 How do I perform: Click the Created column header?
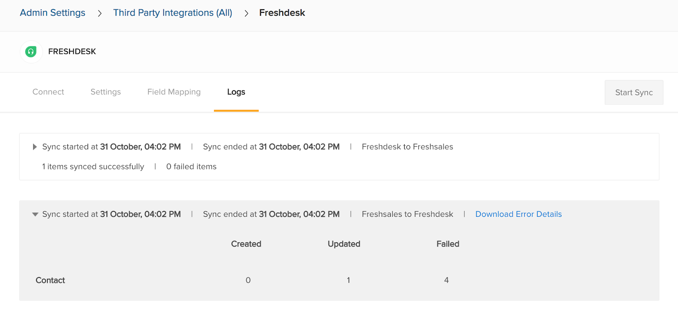(246, 244)
